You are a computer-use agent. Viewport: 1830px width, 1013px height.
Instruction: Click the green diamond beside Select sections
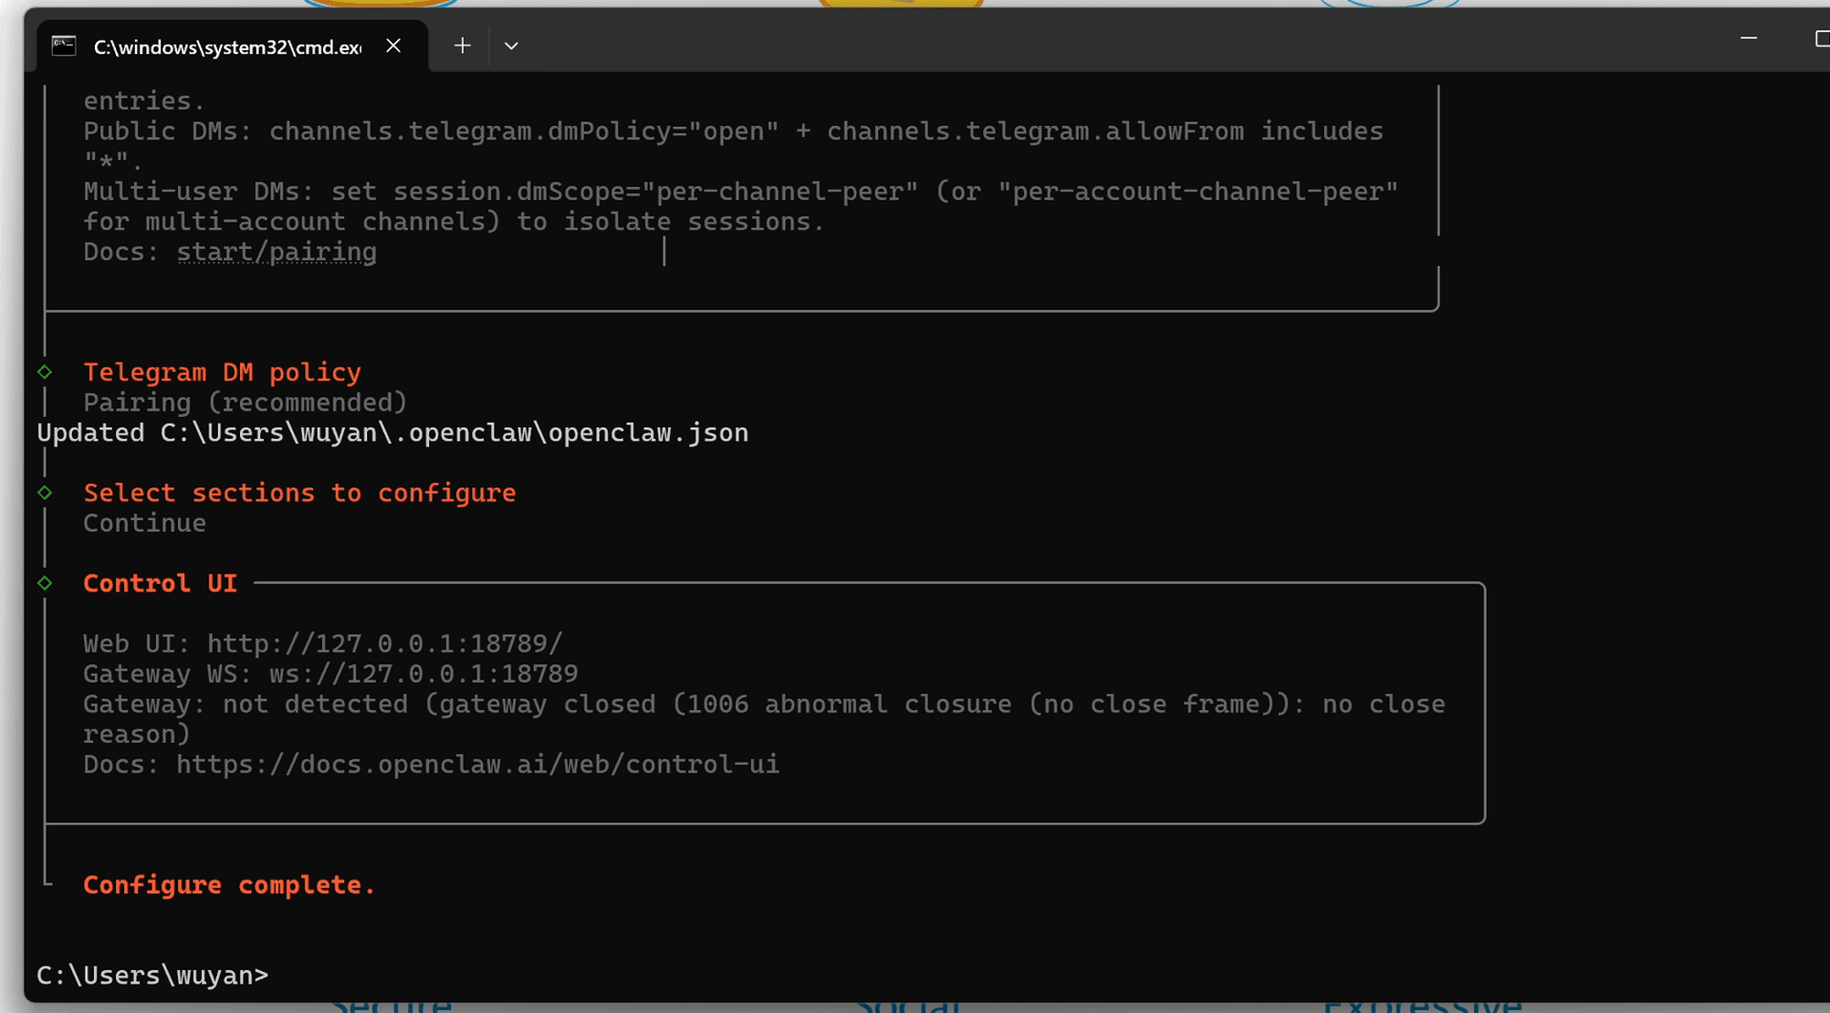[45, 493]
